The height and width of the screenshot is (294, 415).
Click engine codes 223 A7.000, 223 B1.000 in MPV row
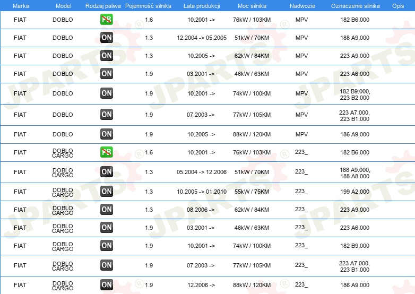[355, 116]
